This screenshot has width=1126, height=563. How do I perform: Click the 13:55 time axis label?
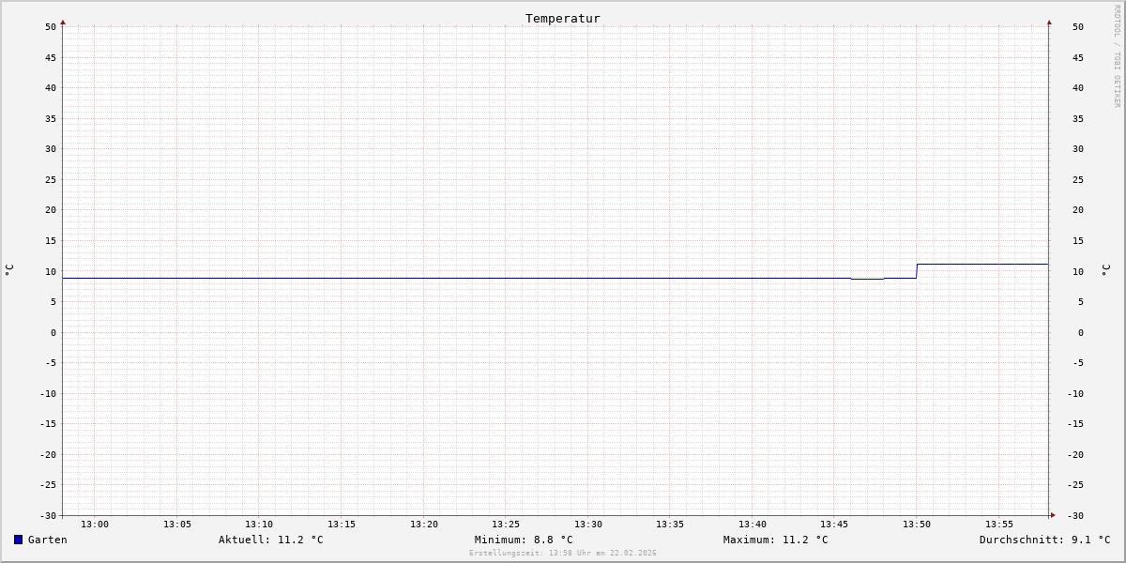(x=999, y=525)
